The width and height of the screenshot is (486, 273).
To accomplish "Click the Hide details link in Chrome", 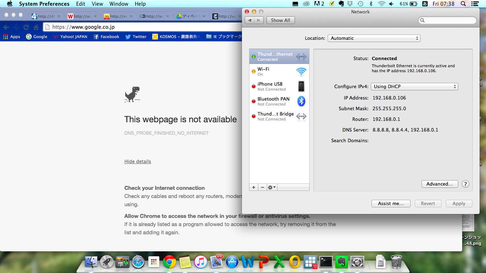I will [138, 161].
